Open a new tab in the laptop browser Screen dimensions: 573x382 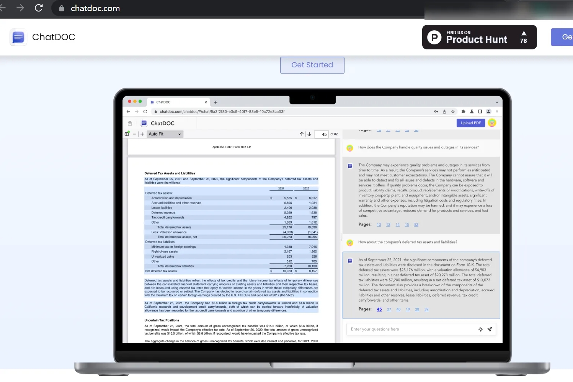click(216, 102)
